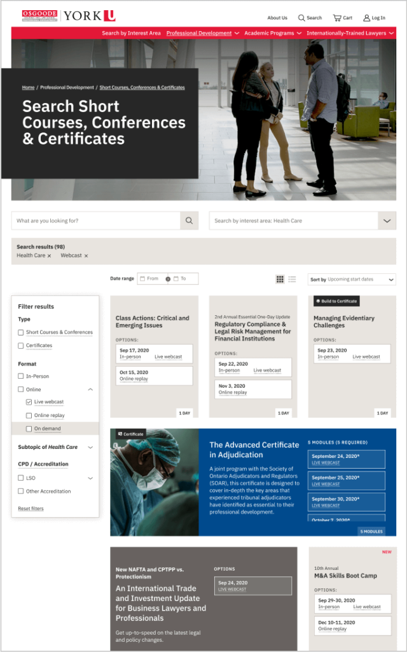The height and width of the screenshot is (652, 407).
Task: Expand the LSO accreditation options
Action: coord(90,478)
